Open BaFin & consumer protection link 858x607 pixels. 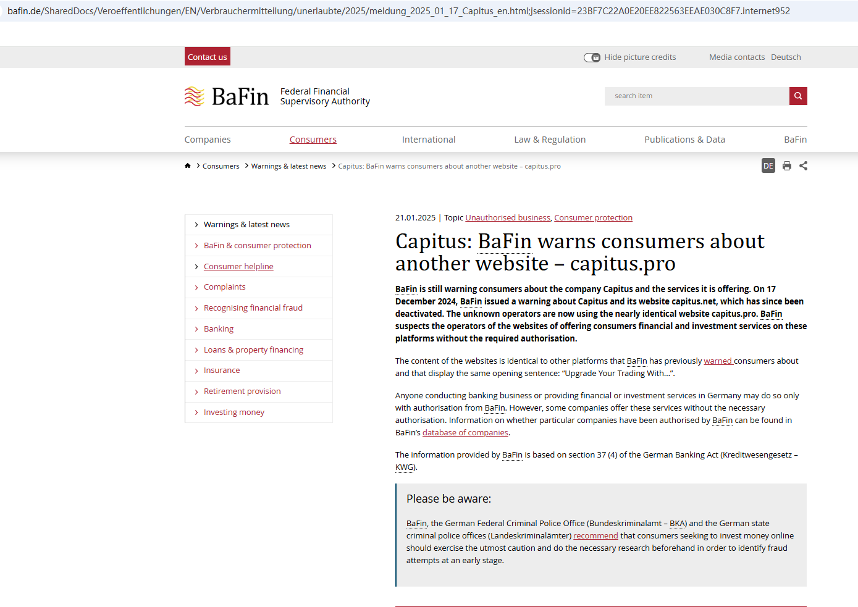pyautogui.click(x=258, y=245)
